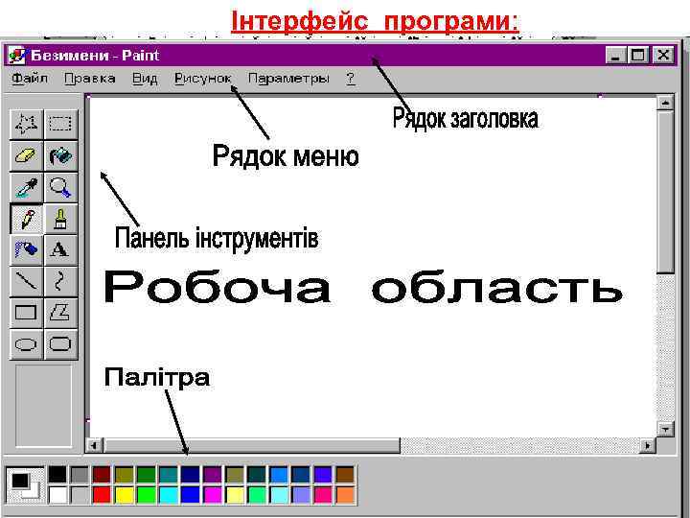Minimize the Paint window
Image resolution: width=690 pixels, height=518 pixels.
[x=616, y=56]
